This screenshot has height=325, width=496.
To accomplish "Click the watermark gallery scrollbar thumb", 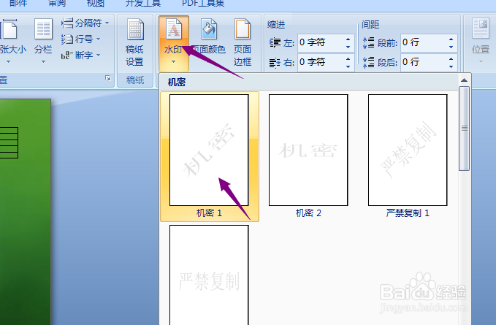I will pyautogui.click(x=464, y=128).
